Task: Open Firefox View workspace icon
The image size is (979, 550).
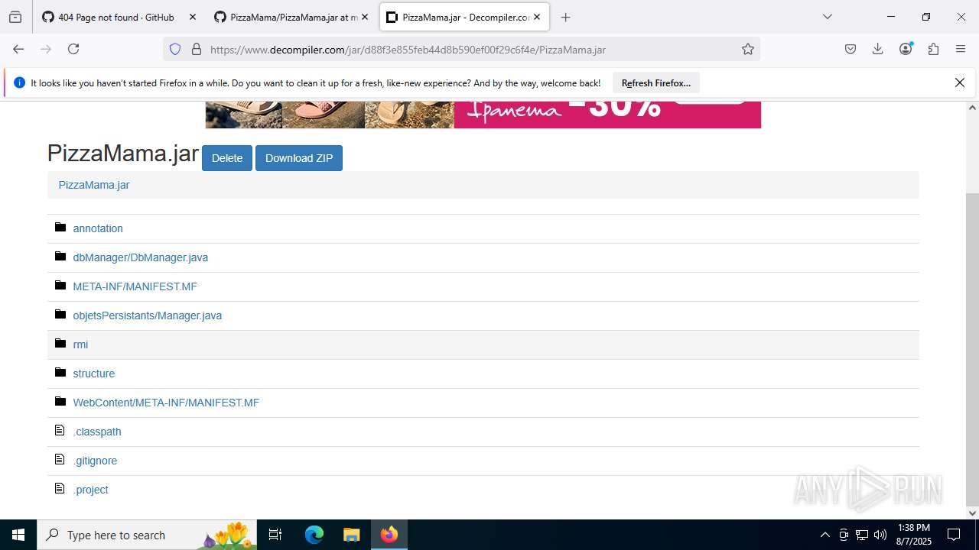Action: tap(15, 17)
